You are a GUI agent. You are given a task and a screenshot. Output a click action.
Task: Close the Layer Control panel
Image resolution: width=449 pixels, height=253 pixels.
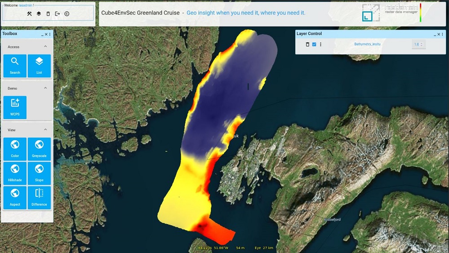tap(439, 34)
